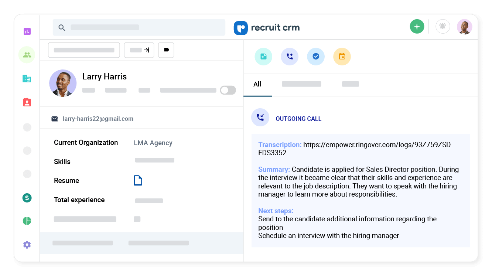The height and width of the screenshot is (276, 492).
Task: Open Settings with the gear icon
Action: click(x=27, y=244)
